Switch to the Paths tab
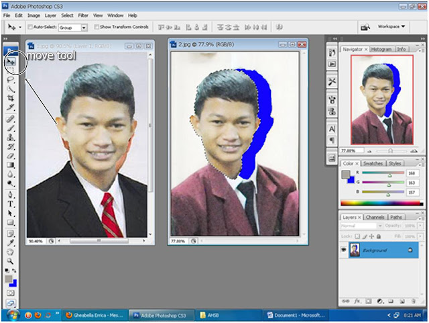This screenshot has width=429, height=323. (396, 217)
